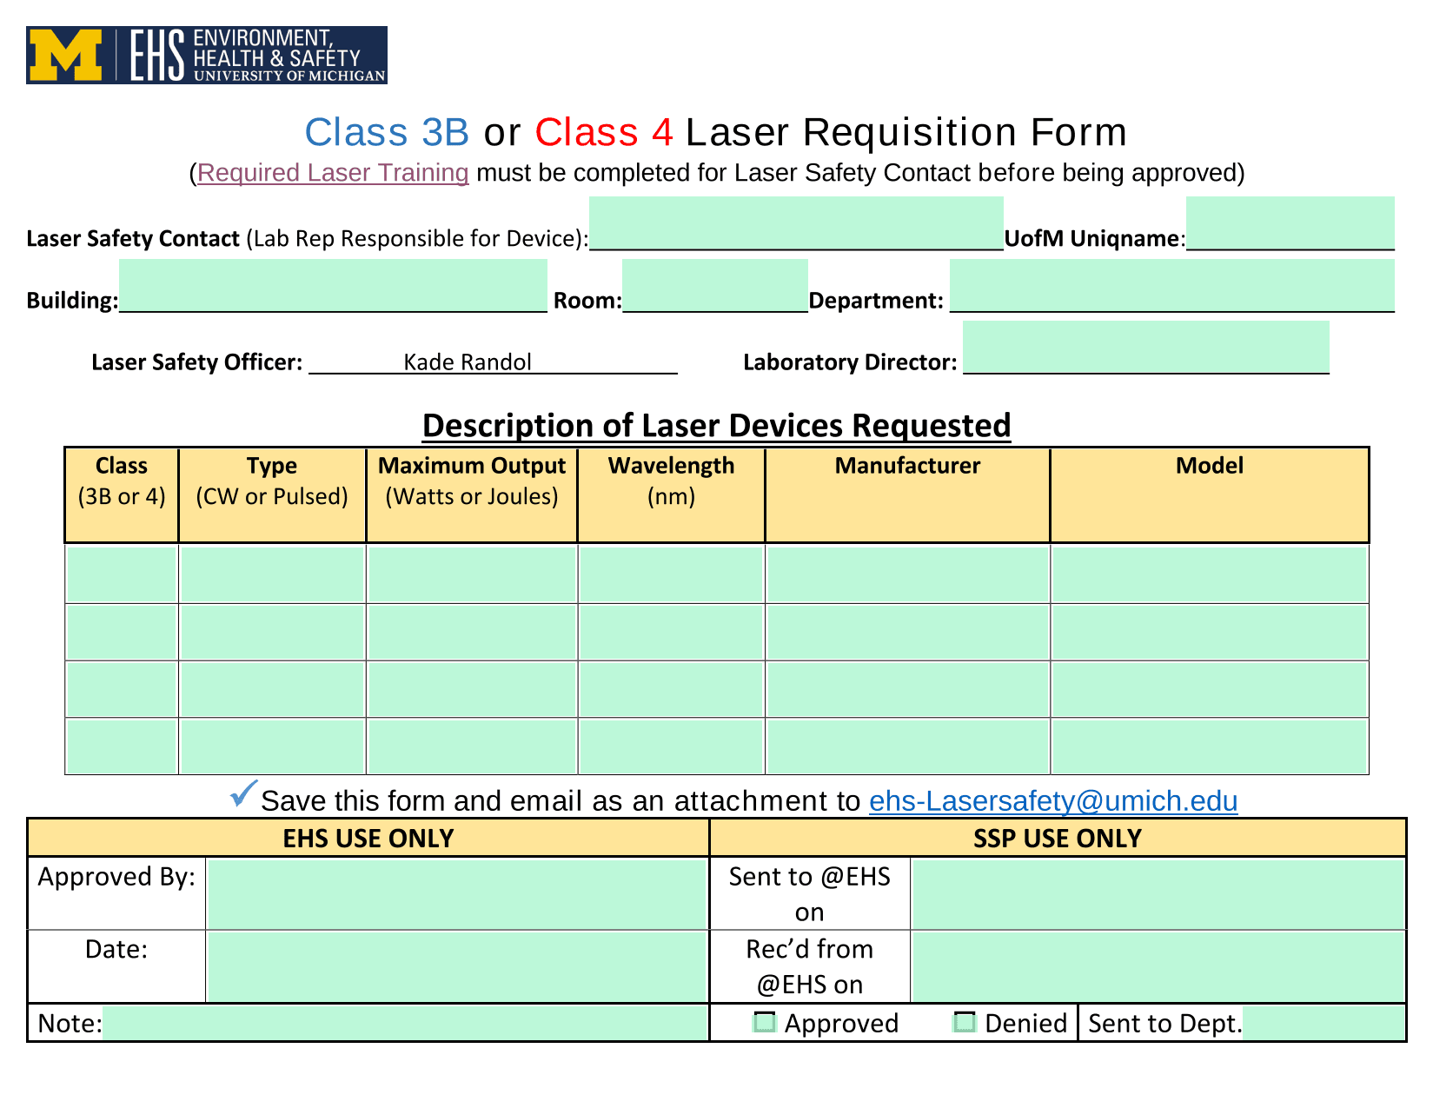The width and height of the screenshot is (1433, 1108).
Task: Click the Room input field
Action: coord(715,285)
